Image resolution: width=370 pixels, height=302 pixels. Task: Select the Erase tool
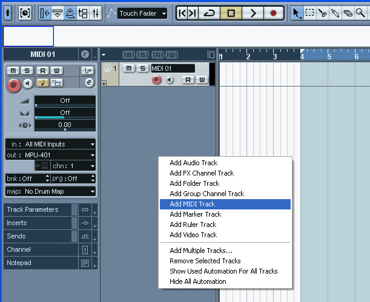click(x=348, y=13)
